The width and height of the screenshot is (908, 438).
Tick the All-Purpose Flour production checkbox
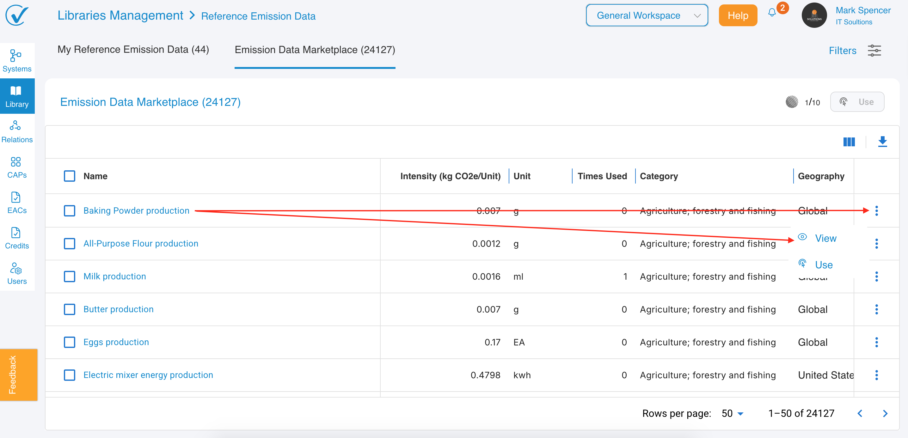pyautogui.click(x=70, y=243)
